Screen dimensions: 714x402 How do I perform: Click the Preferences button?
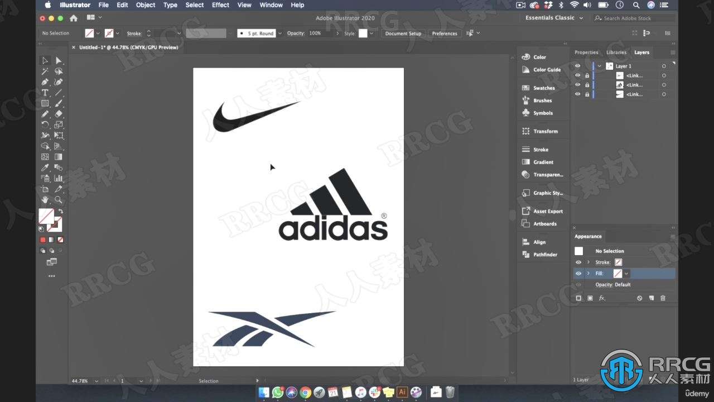[x=445, y=33]
